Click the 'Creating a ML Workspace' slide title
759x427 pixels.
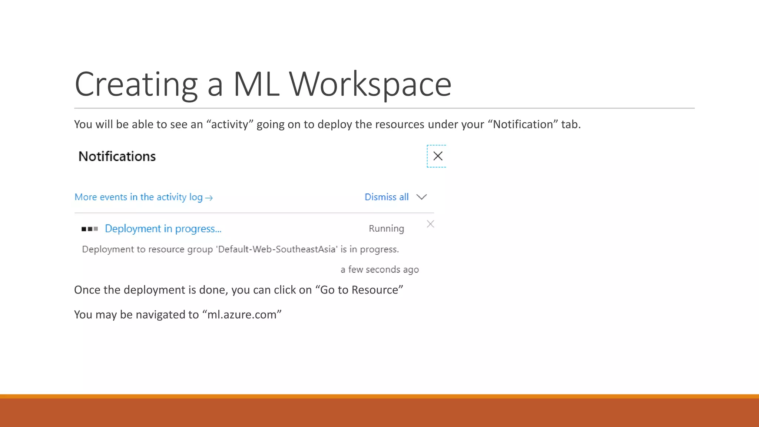point(263,85)
